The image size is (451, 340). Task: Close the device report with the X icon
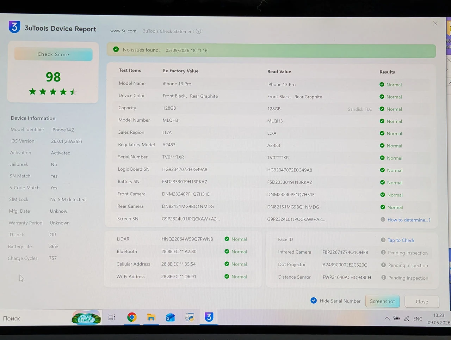pos(435,23)
